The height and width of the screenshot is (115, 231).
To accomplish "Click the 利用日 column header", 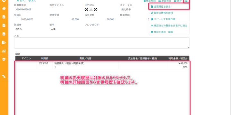I will click(x=45, y=58).
